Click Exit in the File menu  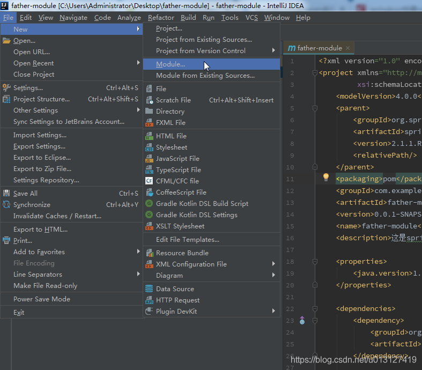tap(72, 313)
